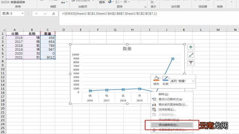Click cell A6 with value 2020

point(15,54)
